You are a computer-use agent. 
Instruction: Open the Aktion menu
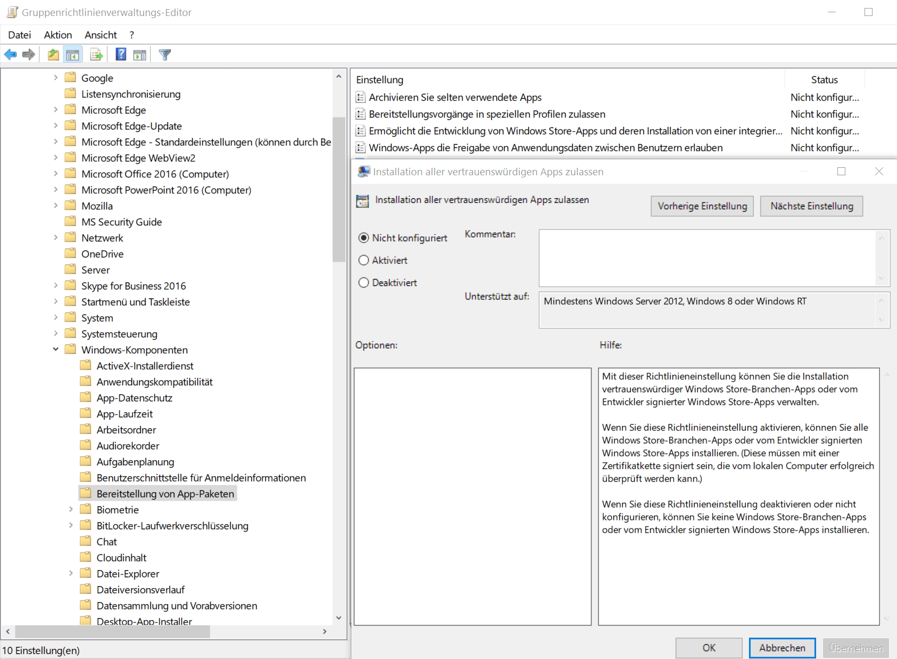tap(57, 35)
